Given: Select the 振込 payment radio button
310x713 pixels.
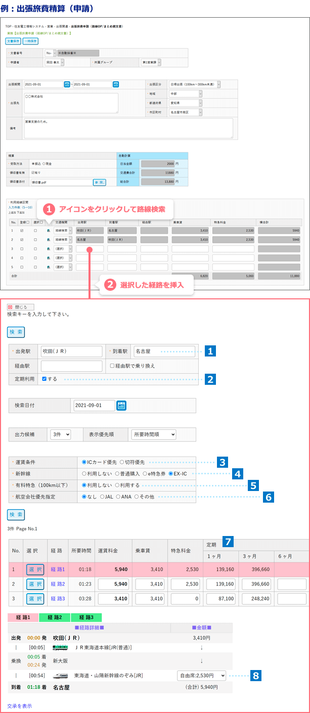Looking at the screenshot, I should (33, 164).
